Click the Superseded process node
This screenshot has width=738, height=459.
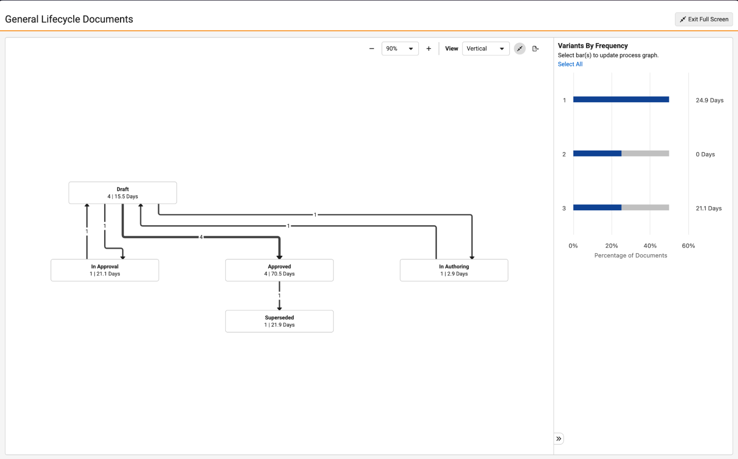click(x=279, y=321)
